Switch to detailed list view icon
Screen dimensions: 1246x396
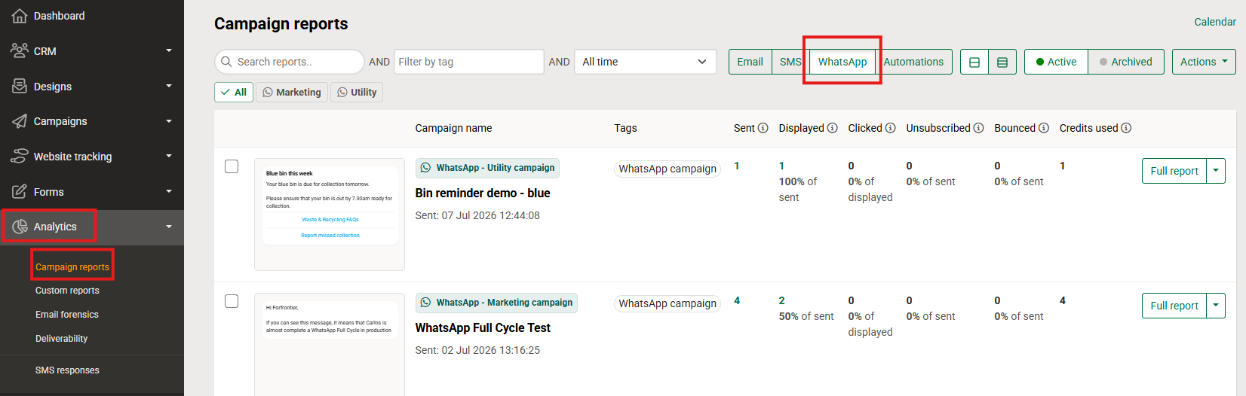pyautogui.click(x=1002, y=62)
